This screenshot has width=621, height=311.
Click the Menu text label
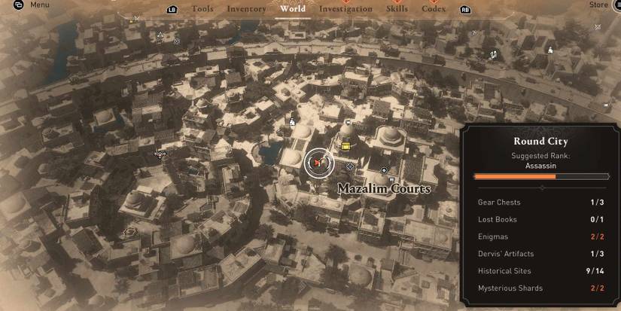pos(40,5)
